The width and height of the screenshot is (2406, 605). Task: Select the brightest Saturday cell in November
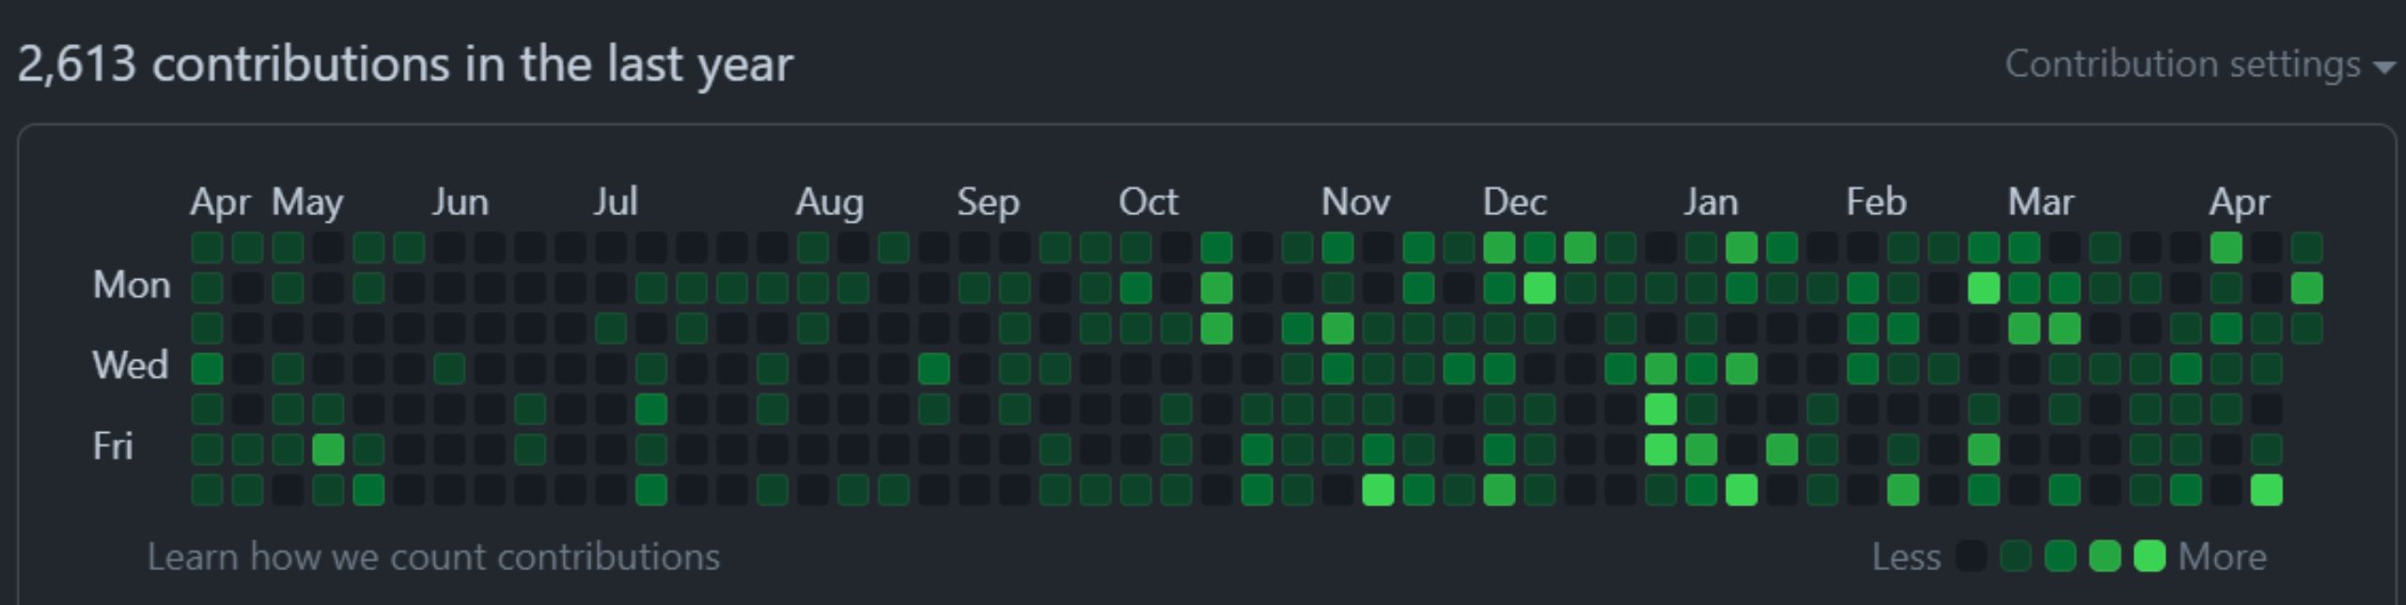(1378, 489)
